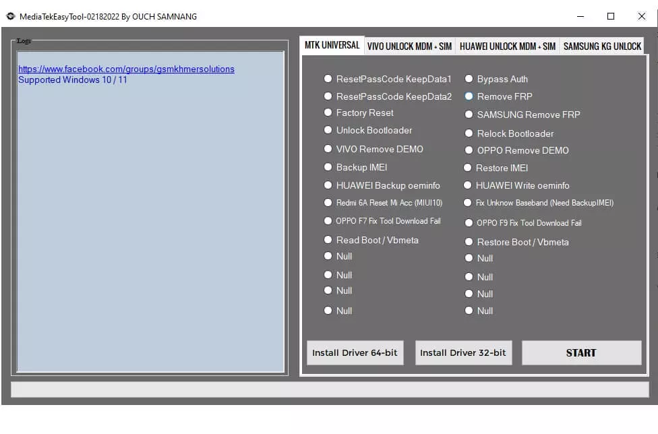Image resolution: width=658 pixels, height=434 pixels.
Task: Select Bypass Auth radio button
Action: click(x=469, y=79)
